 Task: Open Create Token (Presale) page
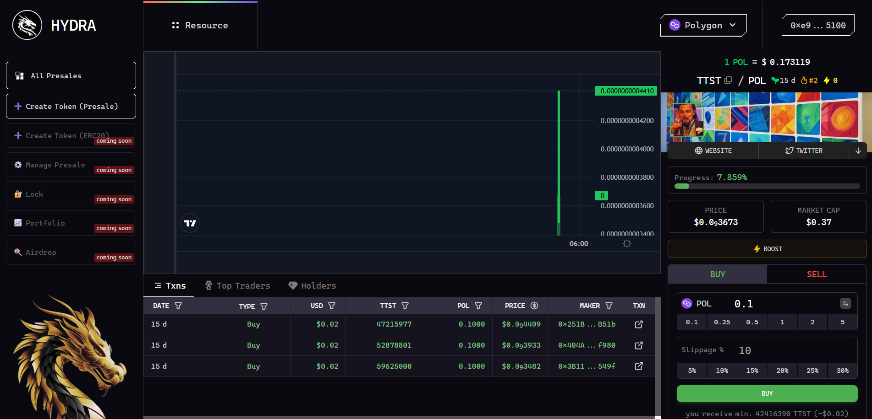click(71, 106)
